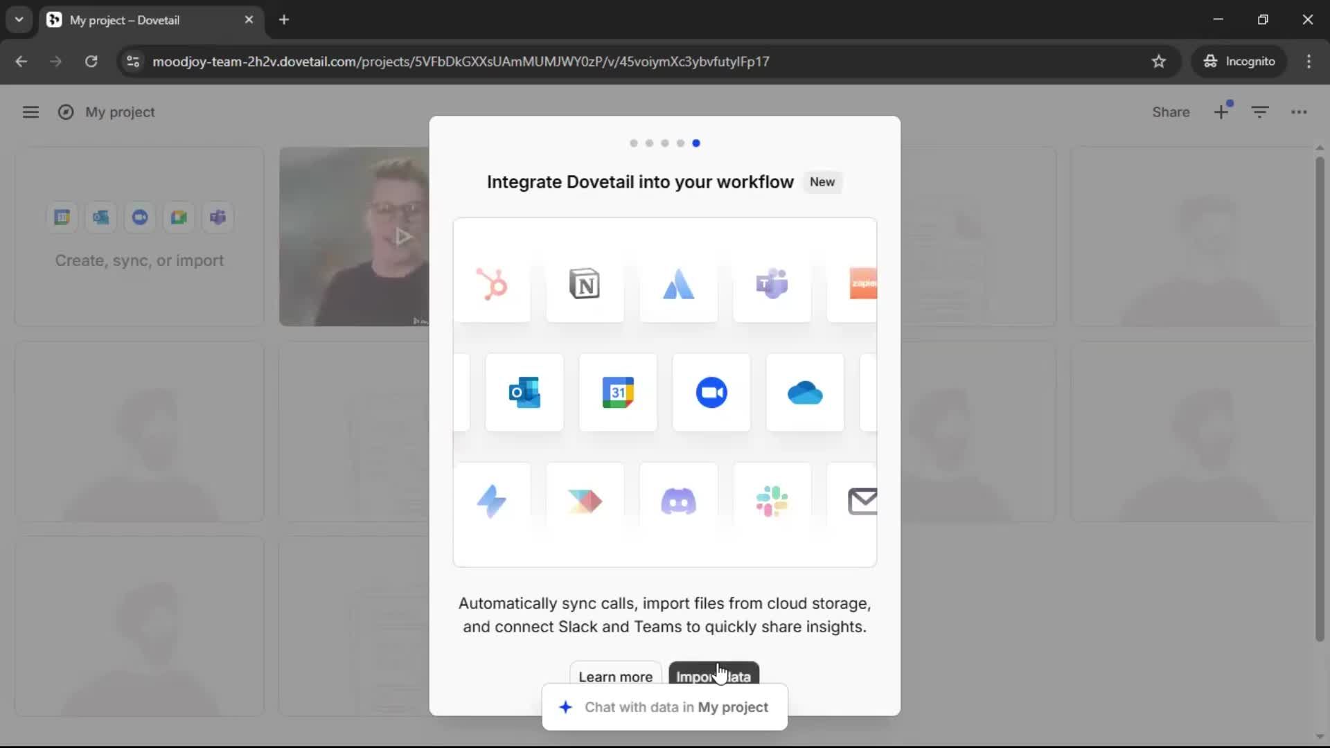Open the tab search dropdown arrow
1330x748 pixels.
(19, 19)
